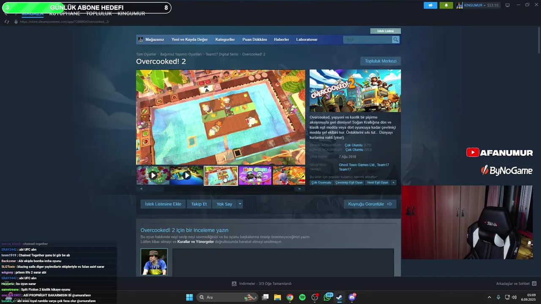This screenshot has width=541, height=304.
Task: Select the purple New Chefs thumbnail
Action: [255, 175]
